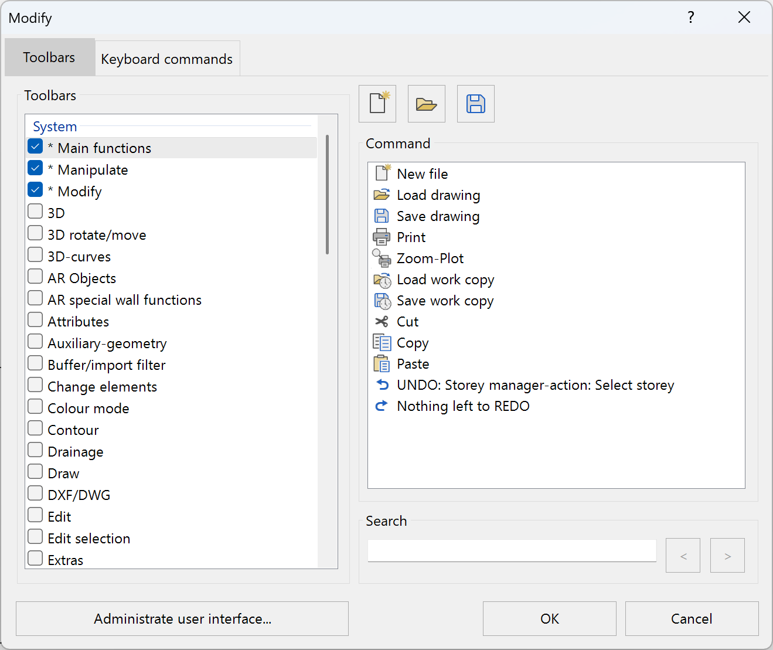Disable the Manipulate toolbar
The width and height of the screenshot is (773, 650).
(35, 168)
